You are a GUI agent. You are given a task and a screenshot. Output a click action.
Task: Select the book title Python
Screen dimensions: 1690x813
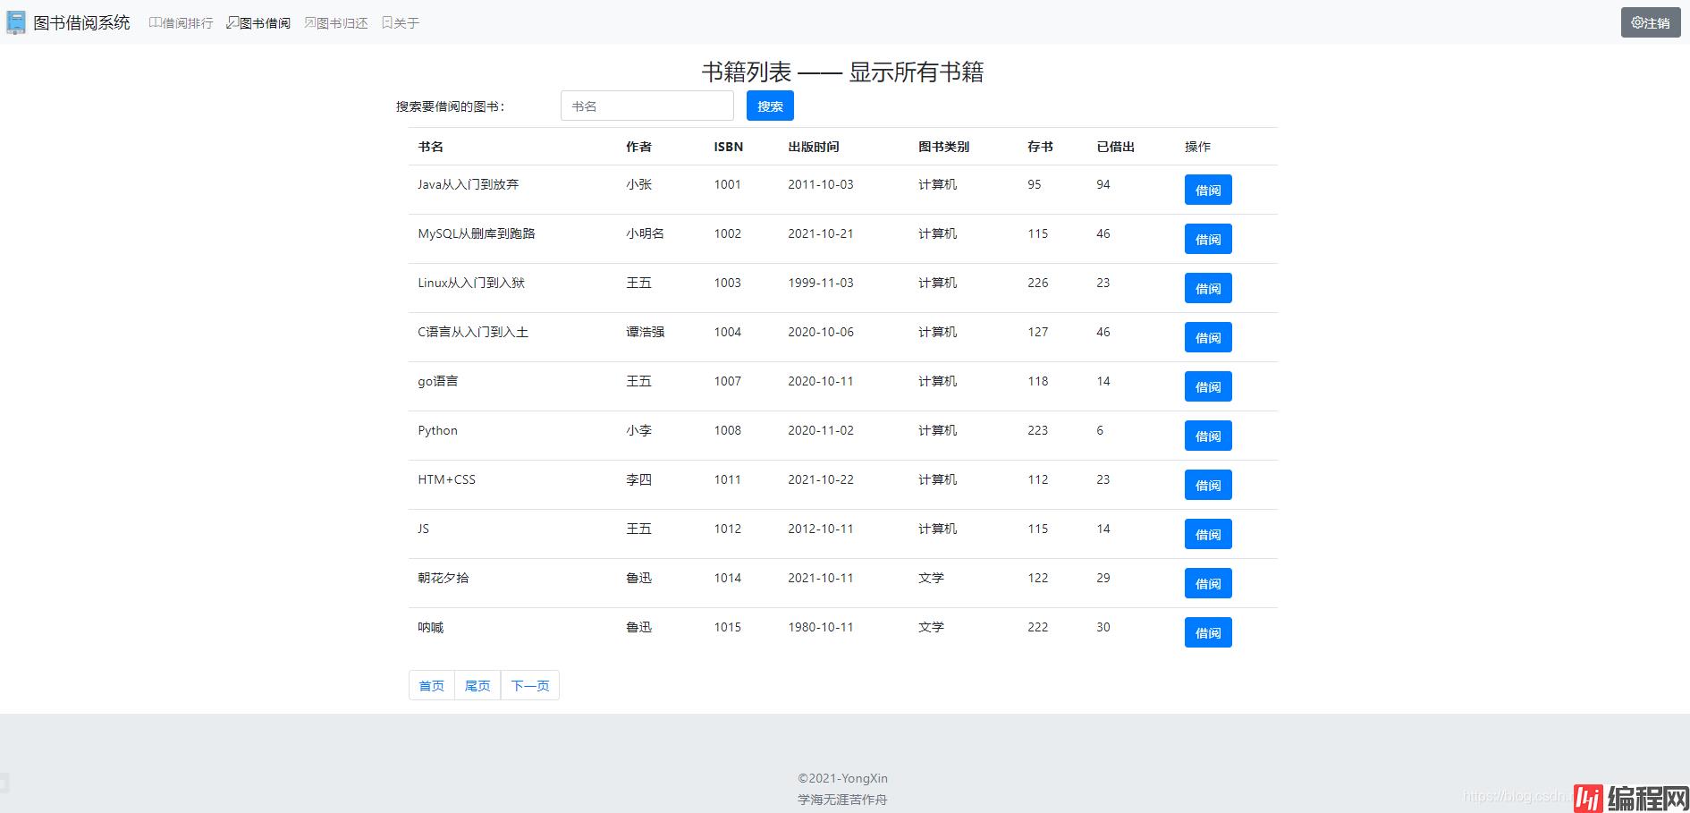pos(437,430)
